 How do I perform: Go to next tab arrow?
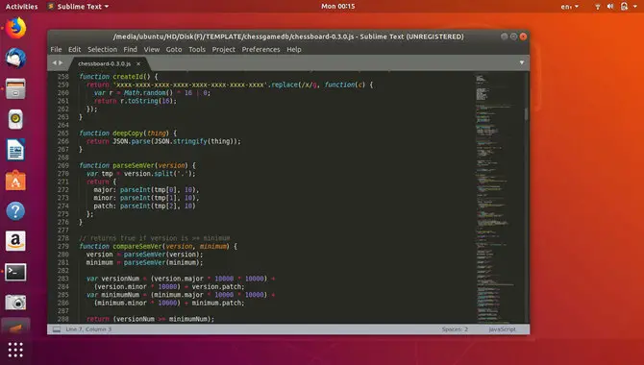click(x=61, y=62)
